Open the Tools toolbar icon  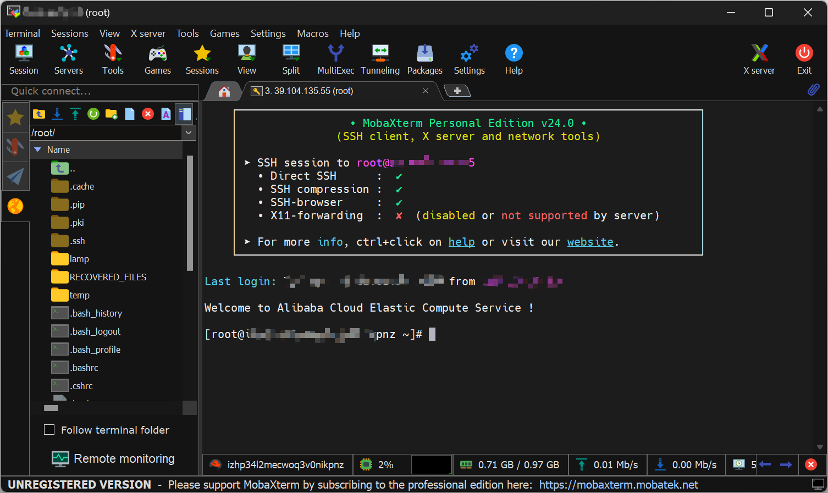tap(113, 59)
